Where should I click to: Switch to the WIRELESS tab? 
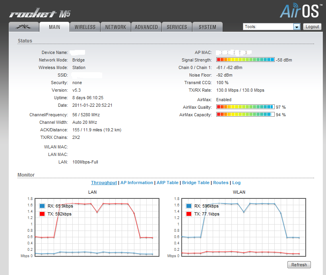click(x=85, y=27)
